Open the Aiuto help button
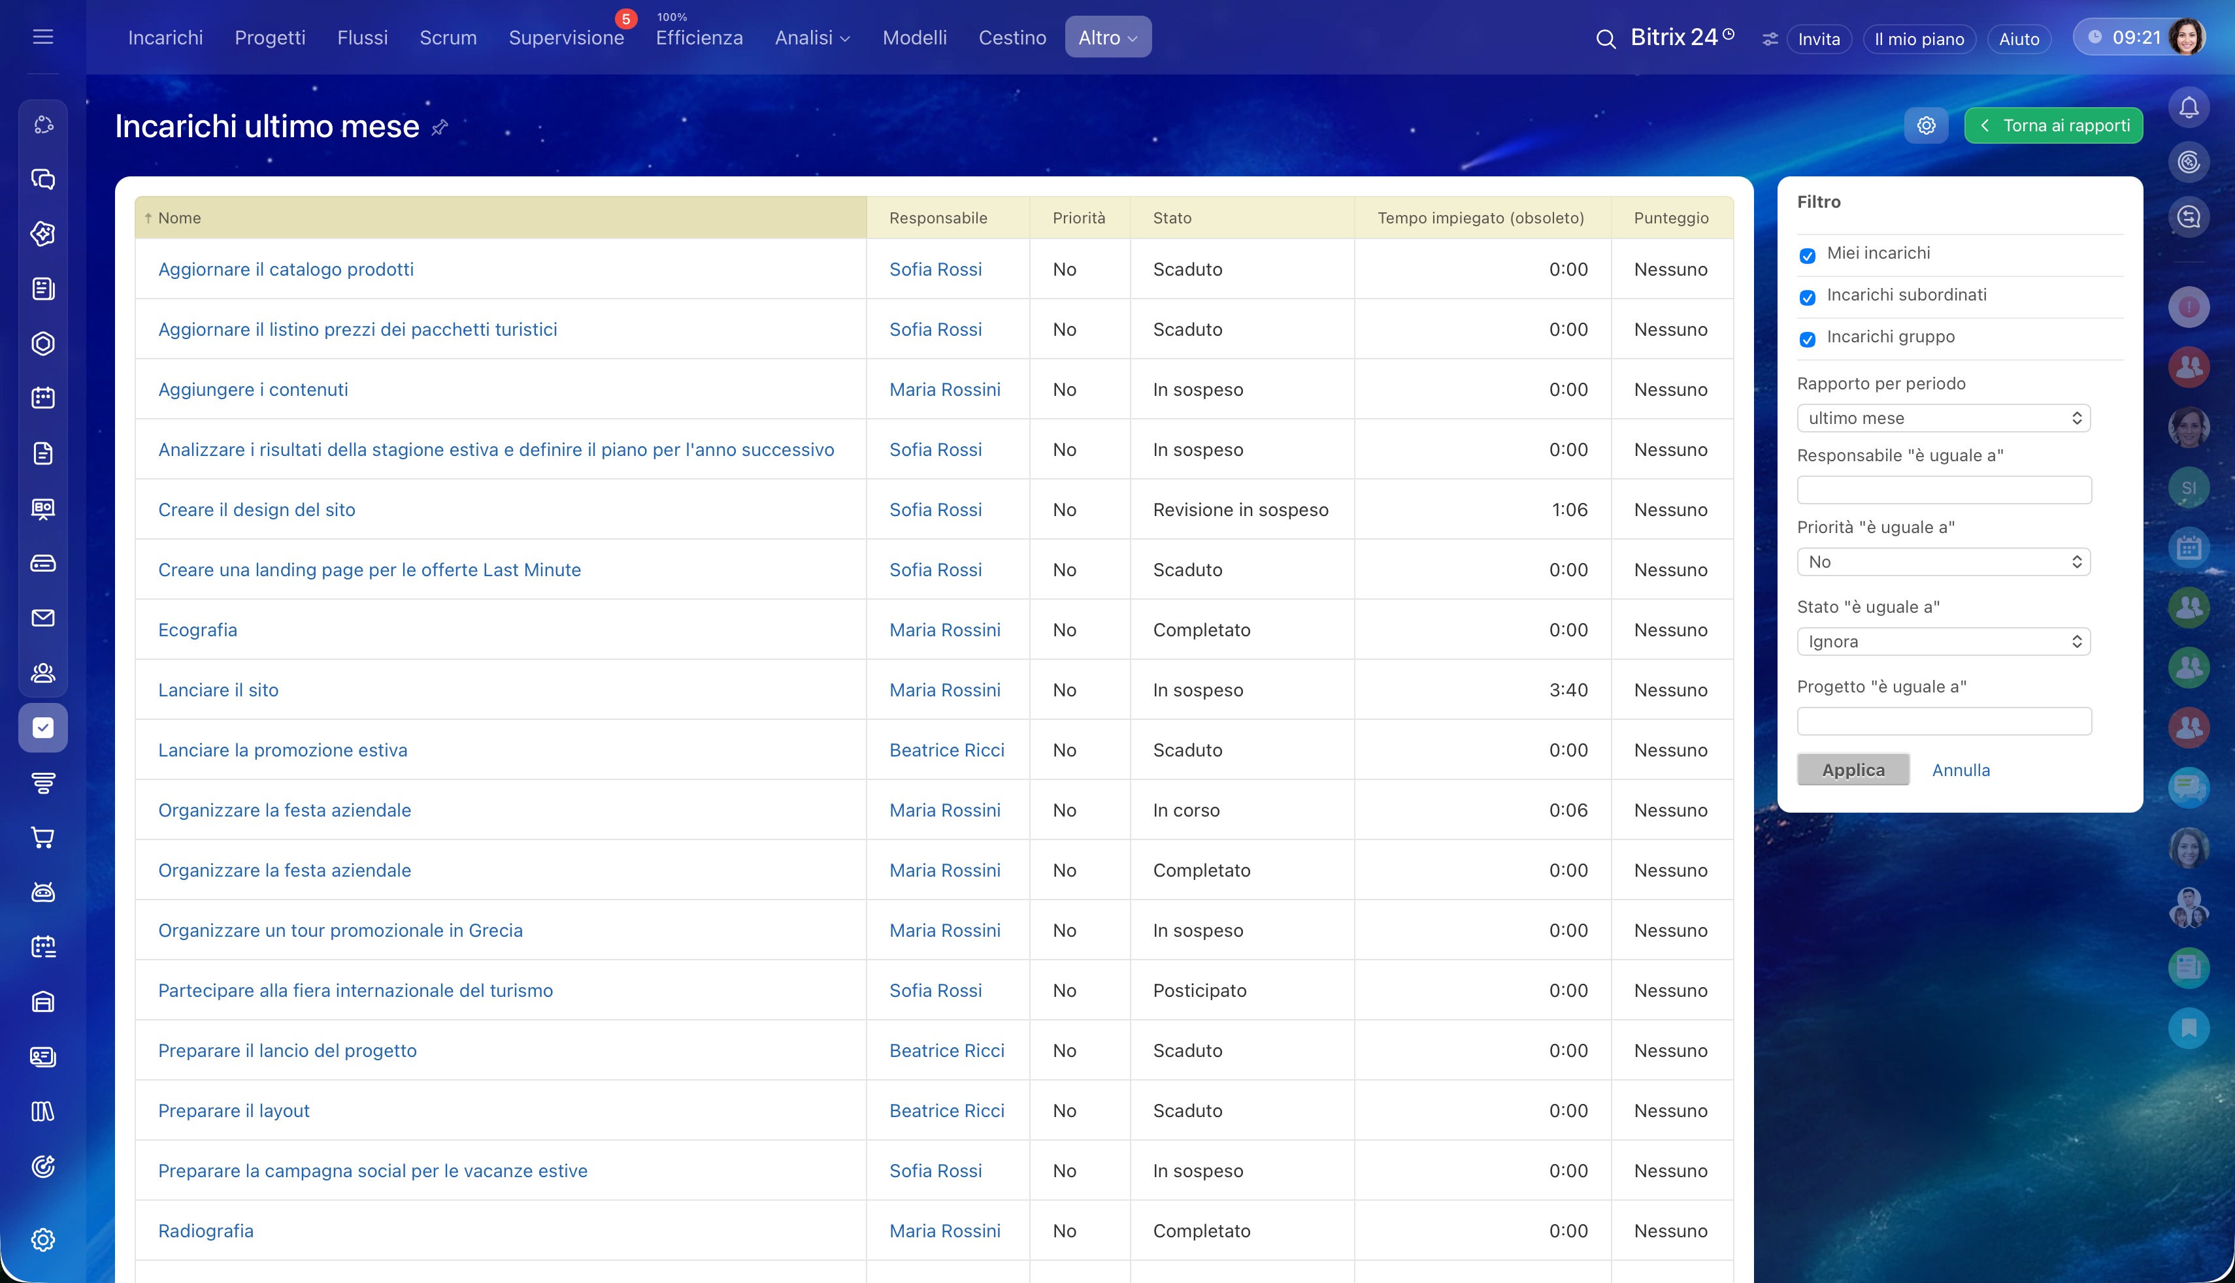Viewport: 2235px width, 1283px height. tap(2019, 39)
